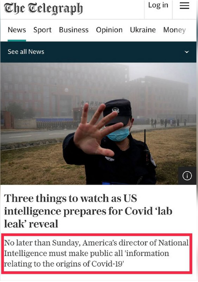Click the Log in button

[x=158, y=5]
